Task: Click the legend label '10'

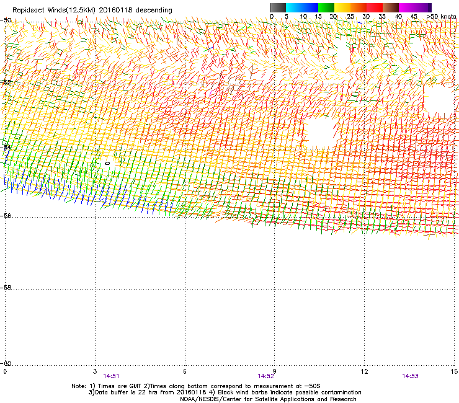Action: tap(303, 17)
